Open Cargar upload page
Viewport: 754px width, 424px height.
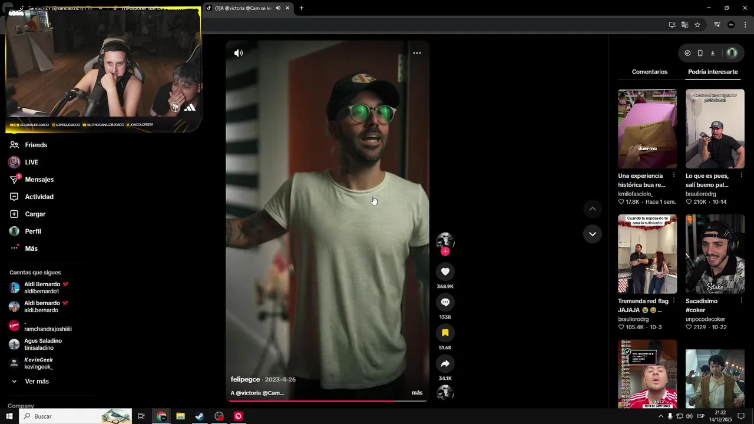tap(35, 214)
